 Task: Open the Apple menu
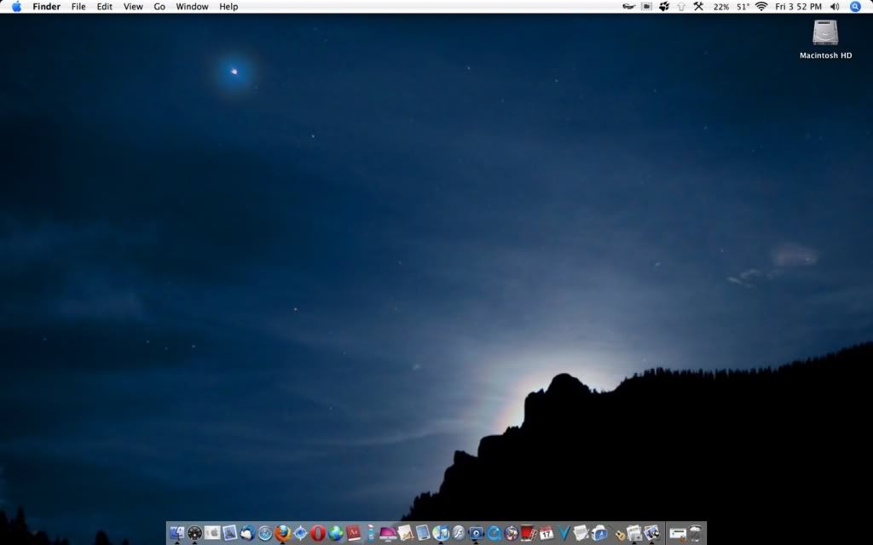[x=16, y=7]
